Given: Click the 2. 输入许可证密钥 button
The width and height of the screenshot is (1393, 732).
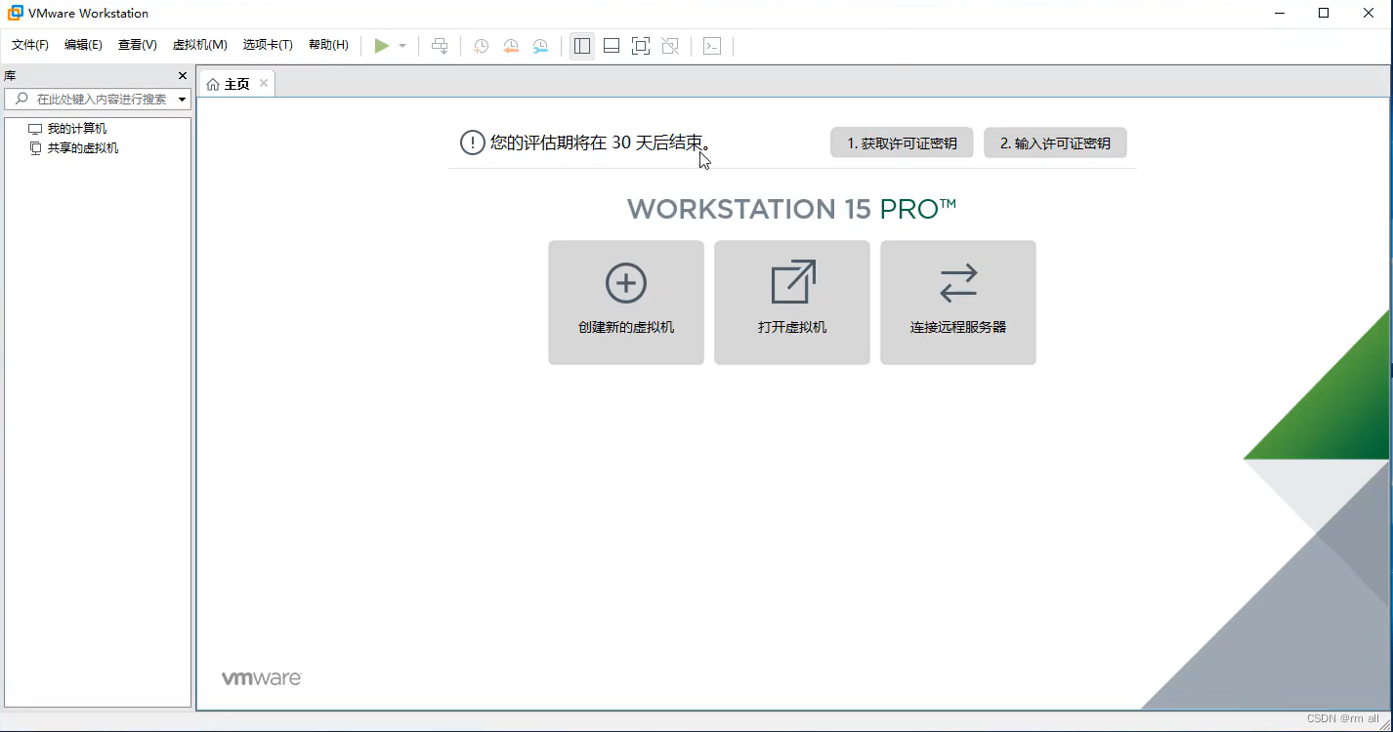Looking at the screenshot, I should point(1055,142).
